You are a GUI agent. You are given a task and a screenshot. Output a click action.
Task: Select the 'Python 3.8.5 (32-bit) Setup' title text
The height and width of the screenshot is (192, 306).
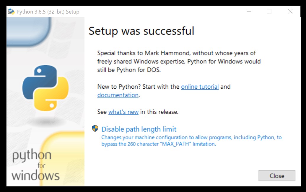point(48,12)
